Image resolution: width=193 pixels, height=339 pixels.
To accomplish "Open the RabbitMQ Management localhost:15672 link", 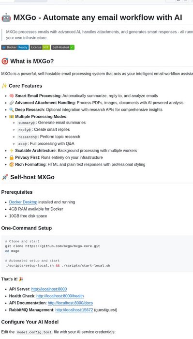I will pyautogui.click(x=74, y=310).
